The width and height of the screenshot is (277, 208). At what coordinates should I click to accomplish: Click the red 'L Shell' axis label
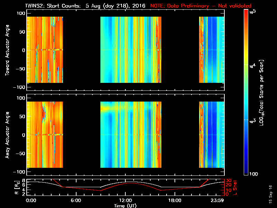pos(235,188)
